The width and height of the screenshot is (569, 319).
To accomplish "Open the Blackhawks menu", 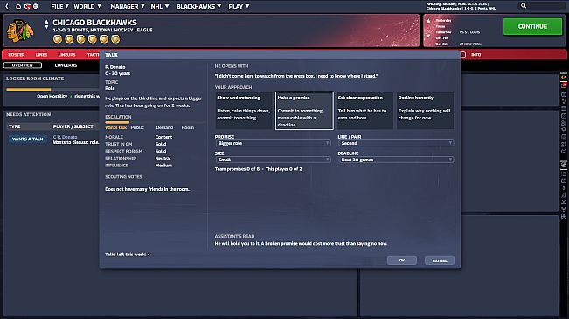I will coord(198,6).
